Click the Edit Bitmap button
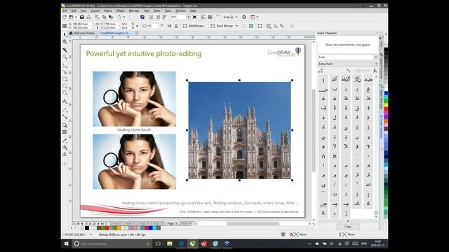Viewport: 449px width, 252px height. [194, 26]
